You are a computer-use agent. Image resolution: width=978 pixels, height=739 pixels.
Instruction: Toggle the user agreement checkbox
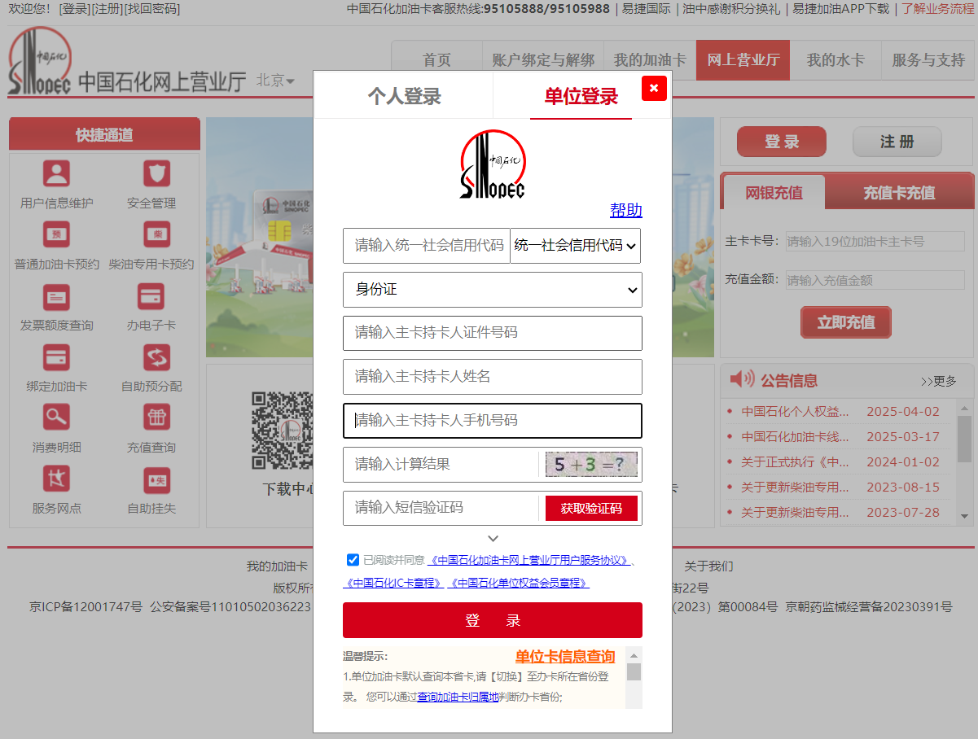coord(353,559)
